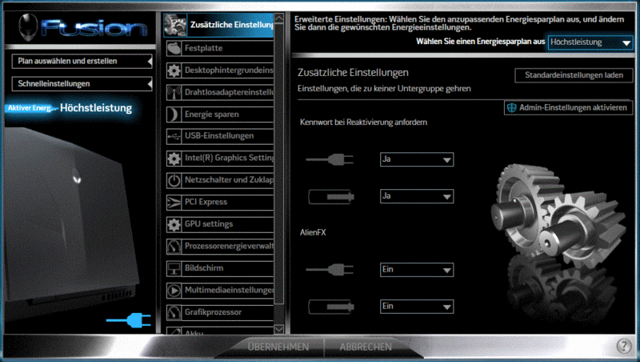This screenshot has height=362, width=640.
Task: Select the Bildschirm category
Action: (219, 268)
